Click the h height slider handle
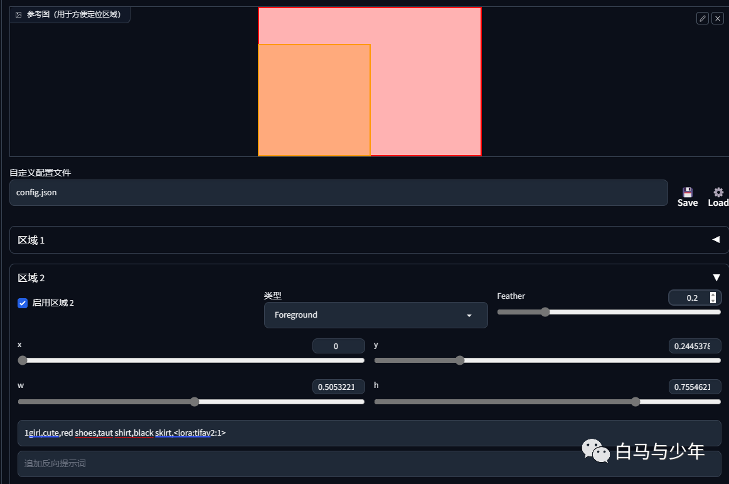 (x=636, y=402)
